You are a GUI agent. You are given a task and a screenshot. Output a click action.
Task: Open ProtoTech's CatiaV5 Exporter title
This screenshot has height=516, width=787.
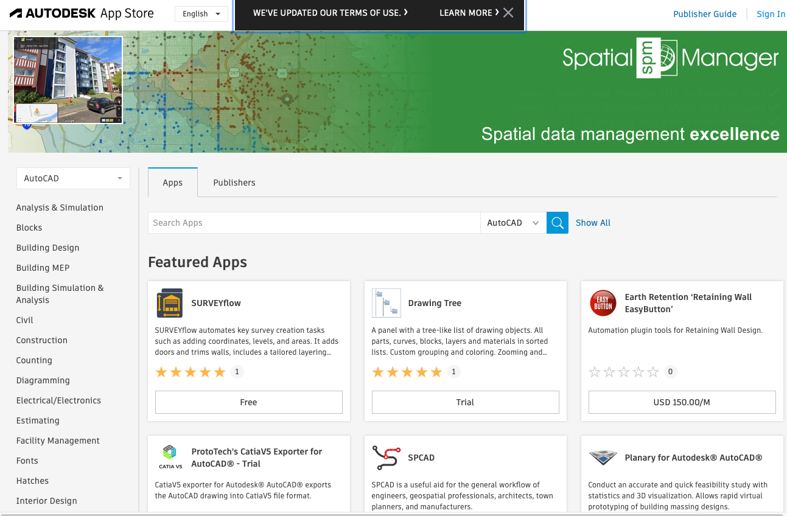257,458
